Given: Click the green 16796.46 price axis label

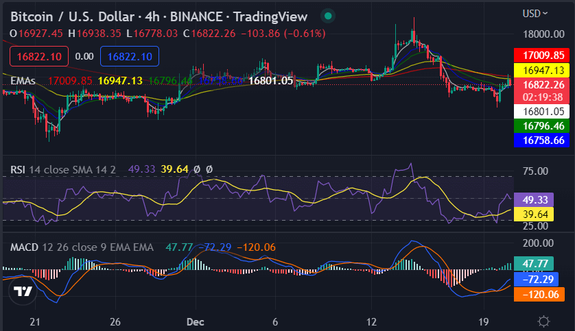Looking at the screenshot, I should (x=541, y=126).
